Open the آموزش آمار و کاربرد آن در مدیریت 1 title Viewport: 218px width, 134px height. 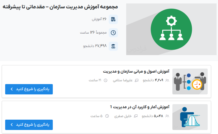pyautogui.click(x=140, y=107)
